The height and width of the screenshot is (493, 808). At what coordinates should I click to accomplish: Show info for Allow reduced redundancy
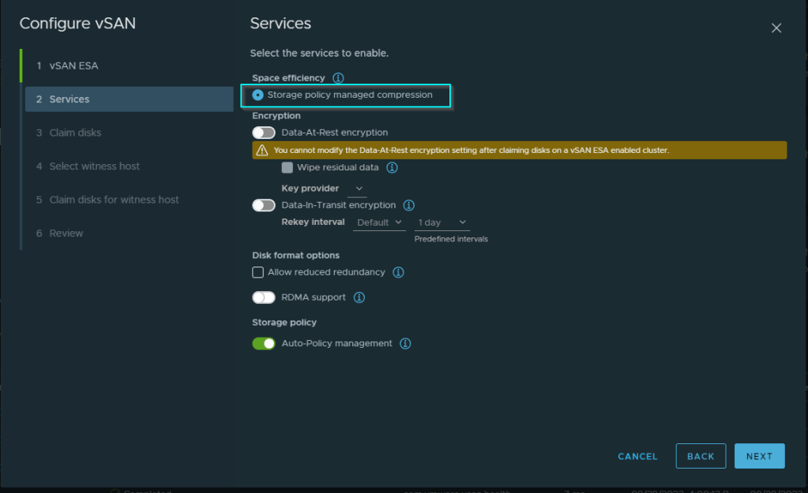(x=398, y=272)
